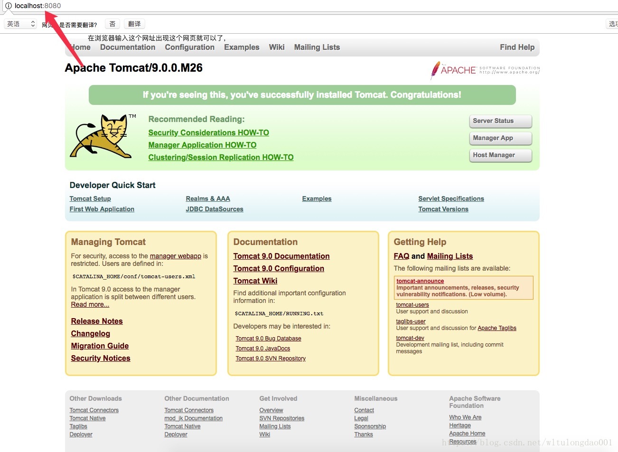618x452 pixels.
Task: Open the Who We Are link
Action: 465,417
